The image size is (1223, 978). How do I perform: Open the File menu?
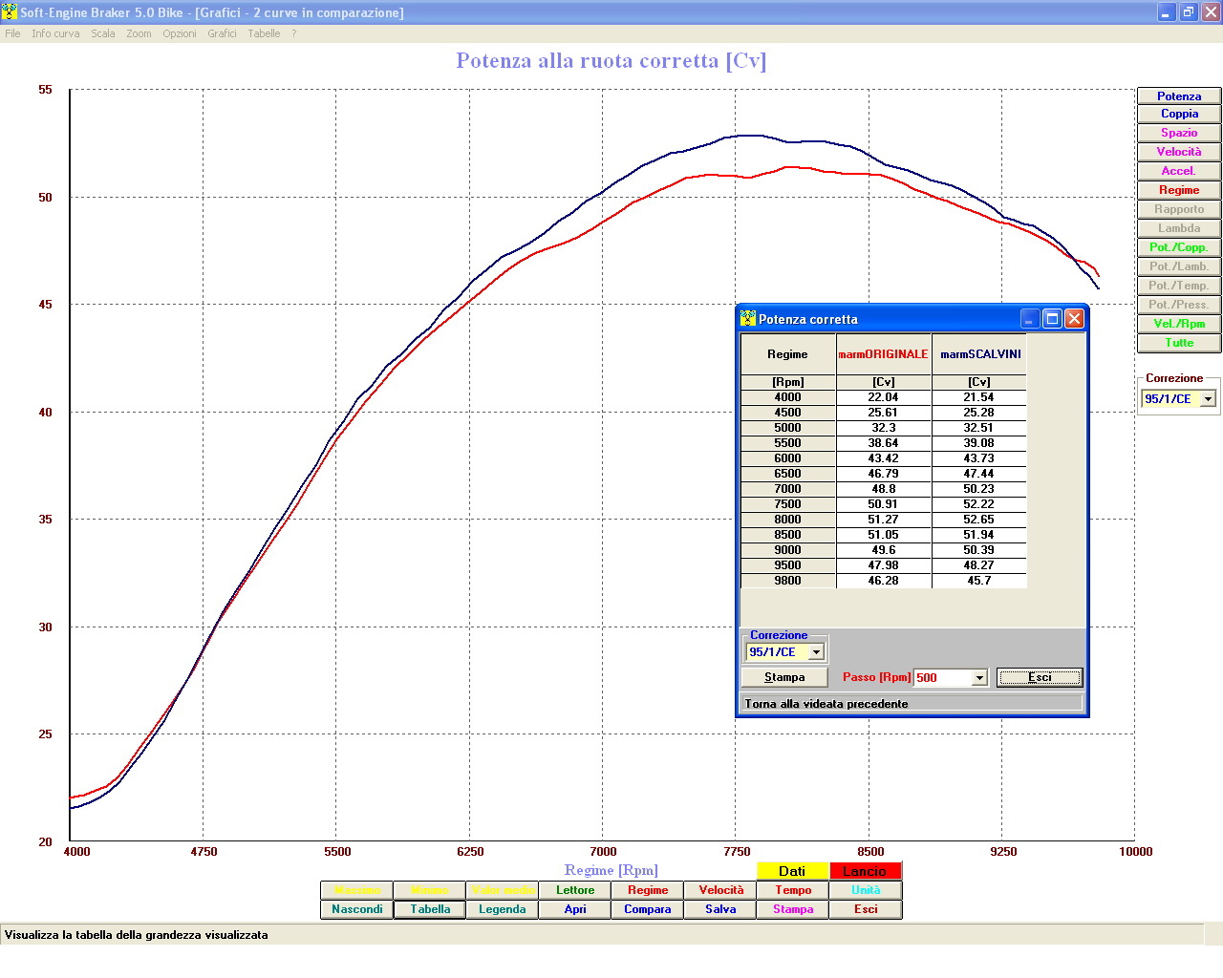(x=12, y=33)
